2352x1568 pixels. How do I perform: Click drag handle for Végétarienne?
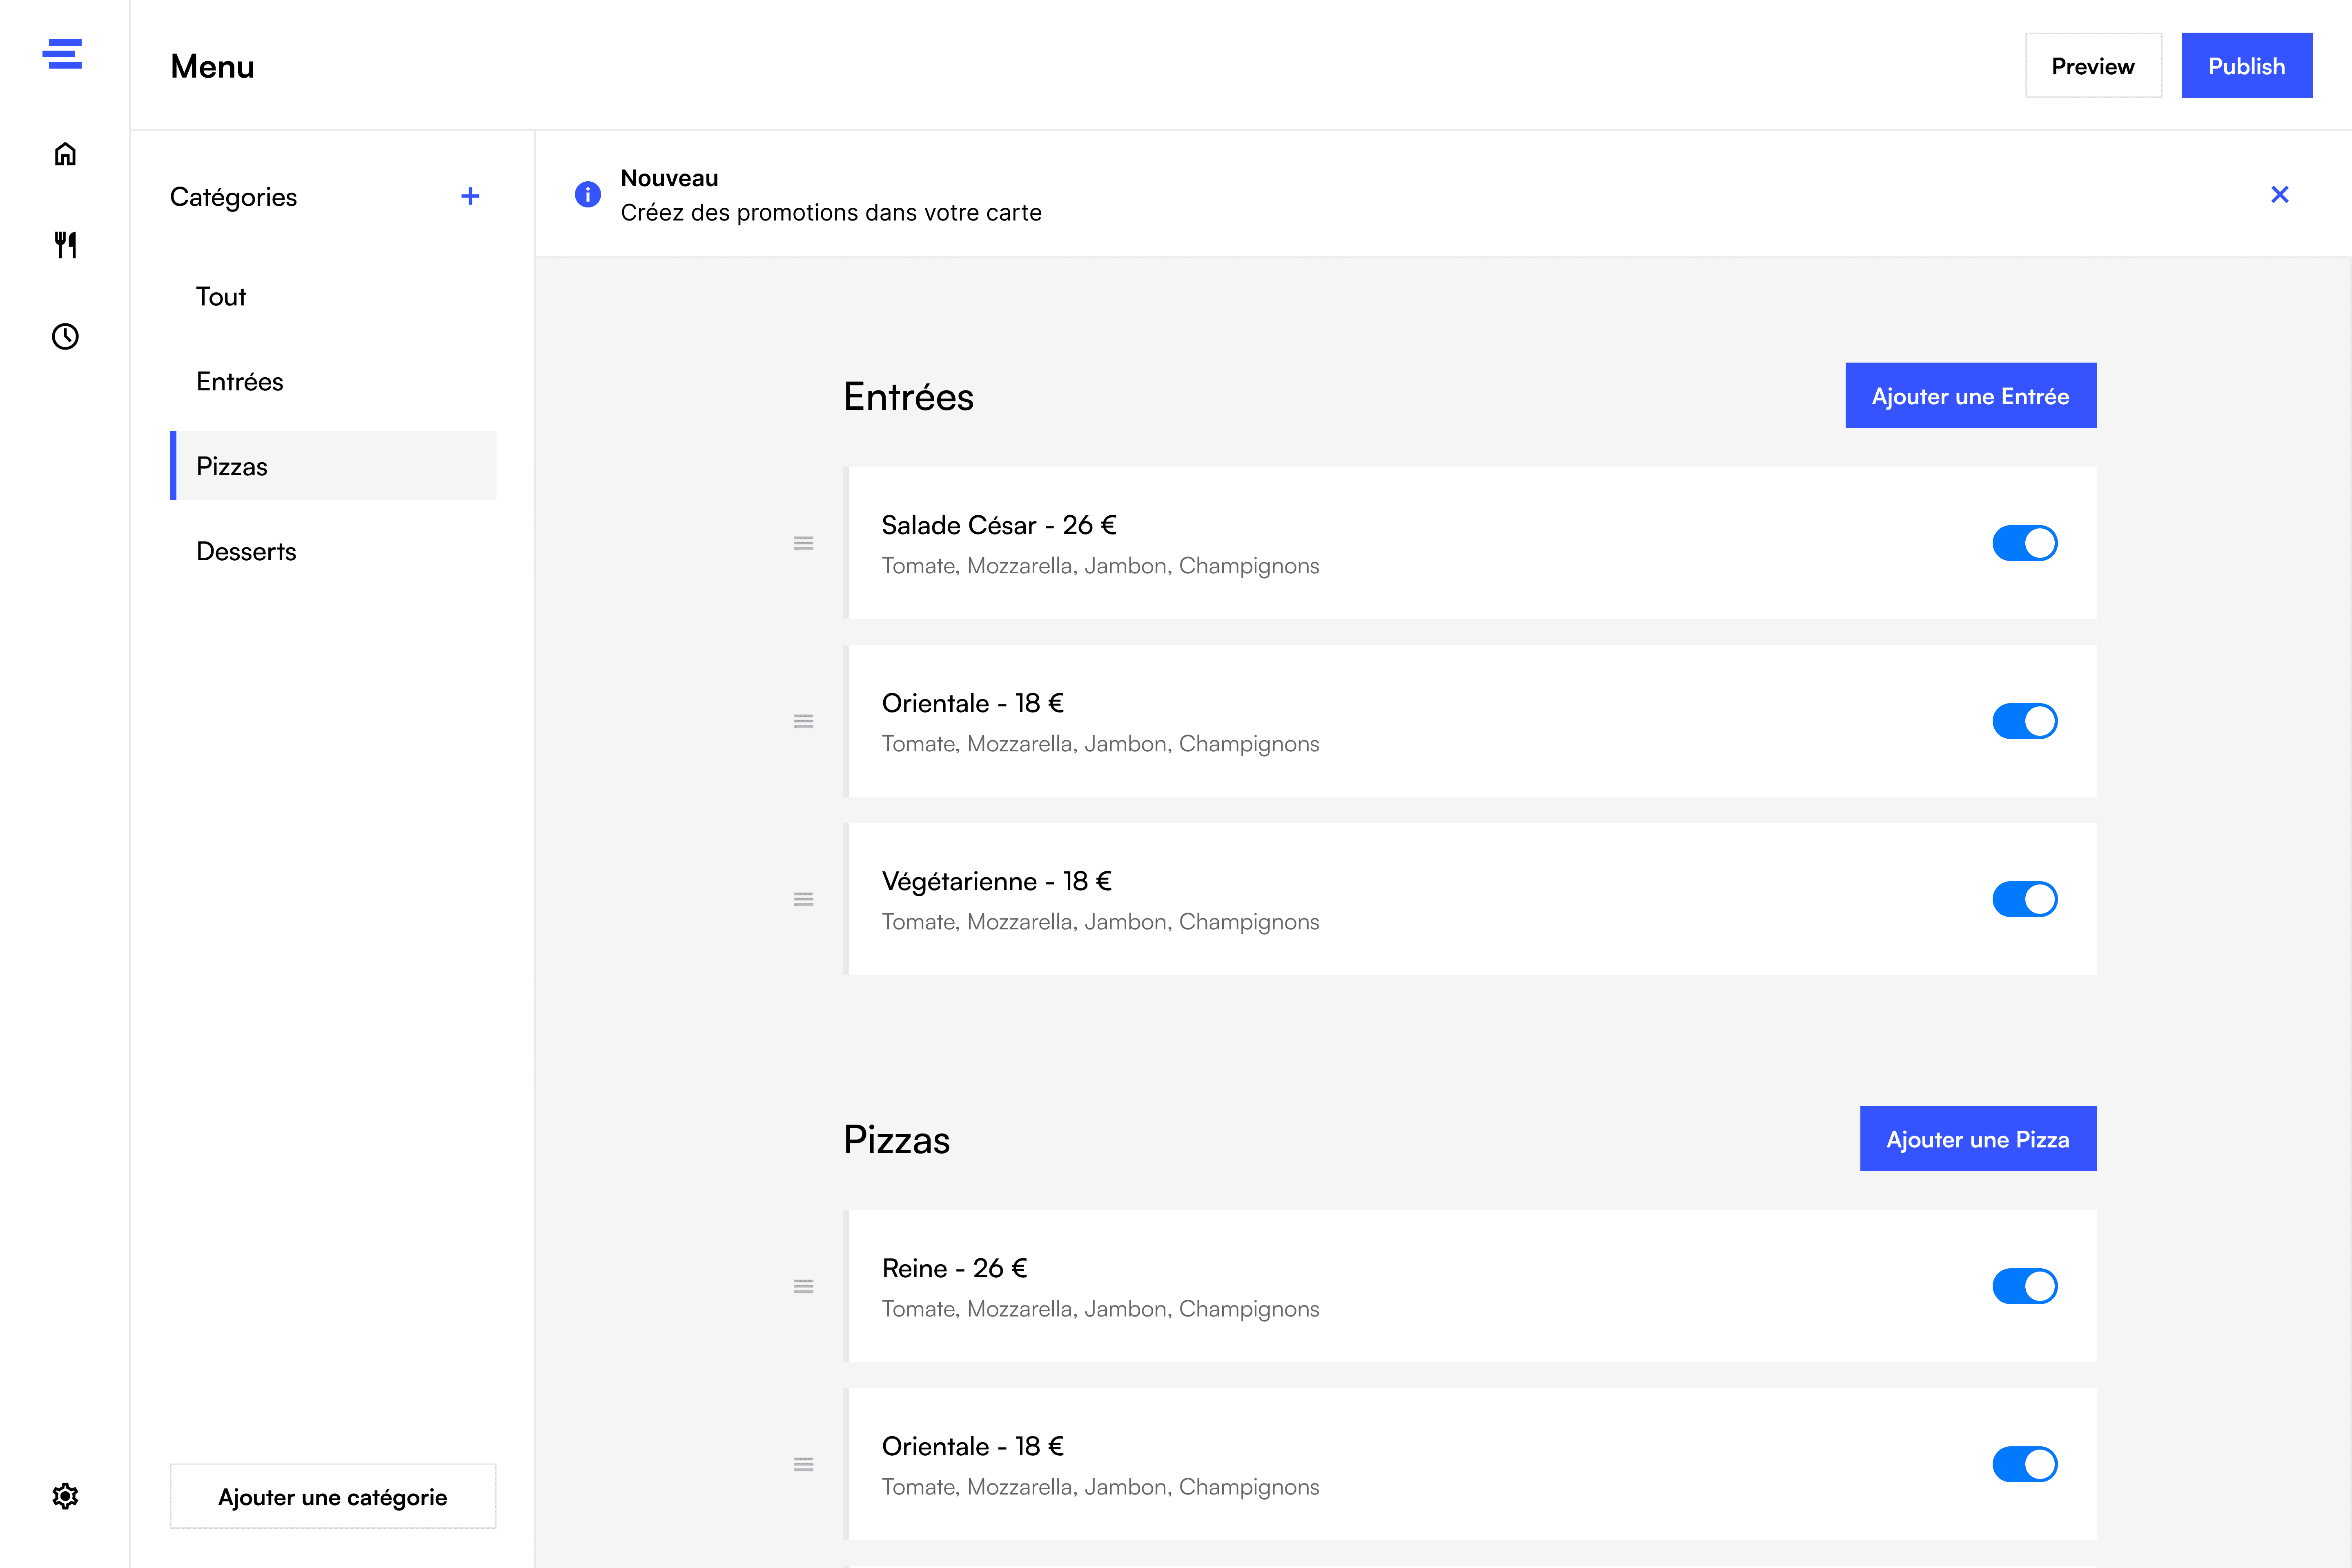coord(803,899)
